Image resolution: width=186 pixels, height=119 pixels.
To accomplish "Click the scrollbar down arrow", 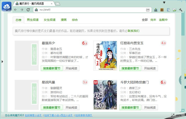I will coord(183,110).
